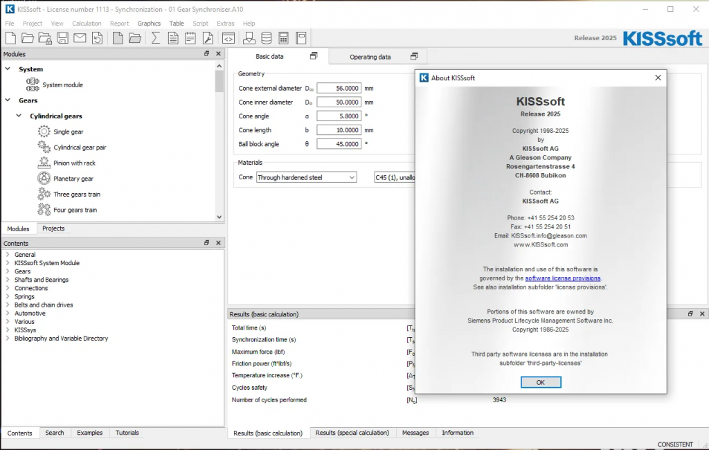The height and width of the screenshot is (450, 709).
Task: Undock the Contents panel with its float icon
Action: coord(206,243)
